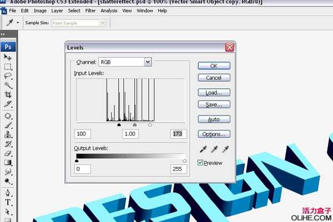Select the Rectangular Marquee tool

click(8, 67)
